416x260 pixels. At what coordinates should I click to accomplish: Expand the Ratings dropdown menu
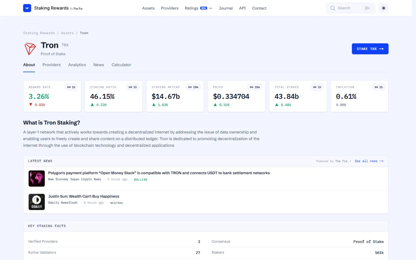tap(198, 8)
